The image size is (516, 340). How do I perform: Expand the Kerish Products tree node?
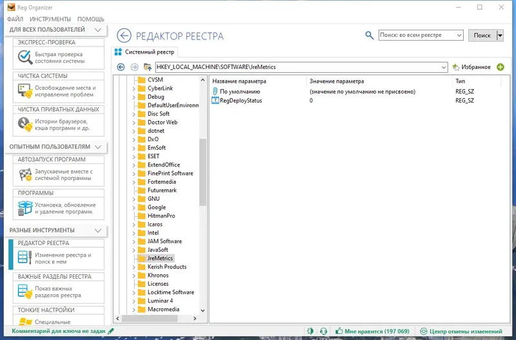(134, 267)
